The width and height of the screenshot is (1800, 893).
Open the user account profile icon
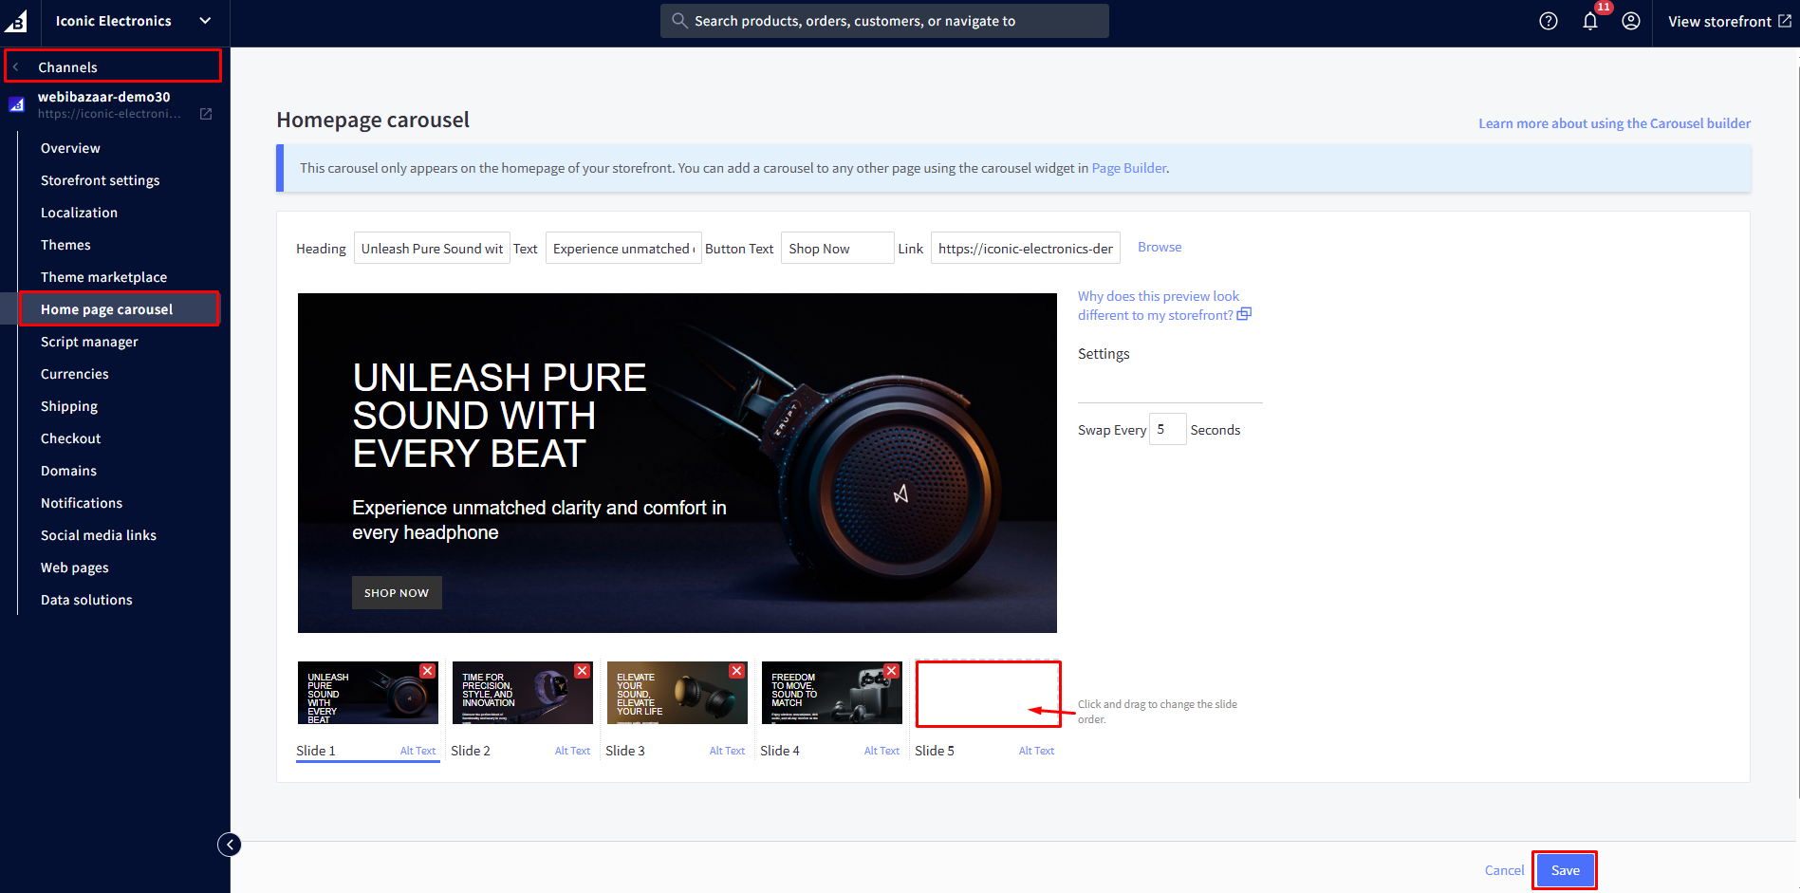(x=1630, y=21)
